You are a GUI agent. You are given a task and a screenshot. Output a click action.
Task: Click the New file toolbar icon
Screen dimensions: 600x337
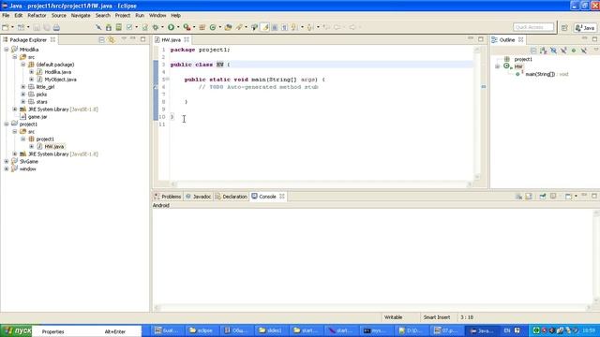click(x=6, y=27)
